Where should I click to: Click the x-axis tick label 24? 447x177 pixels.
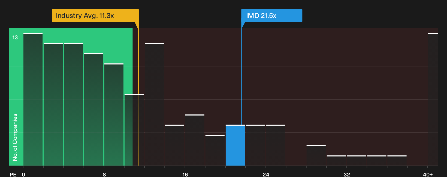click(266, 174)
